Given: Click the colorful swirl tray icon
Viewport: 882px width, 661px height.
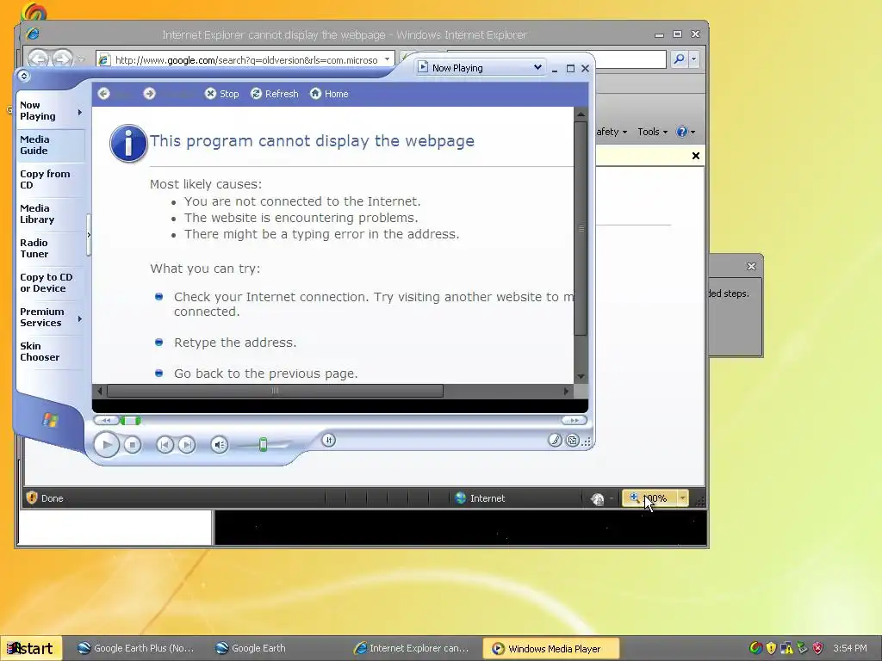Looking at the screenshot, I should (756, 648).
